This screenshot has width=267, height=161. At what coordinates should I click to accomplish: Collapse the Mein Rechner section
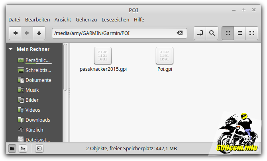[11, 49]
